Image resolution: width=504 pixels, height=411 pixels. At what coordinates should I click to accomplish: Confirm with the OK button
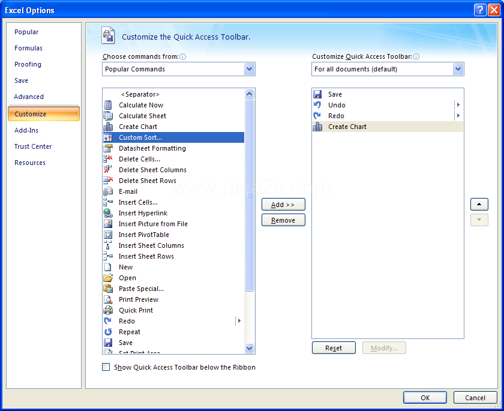point(425,398)
